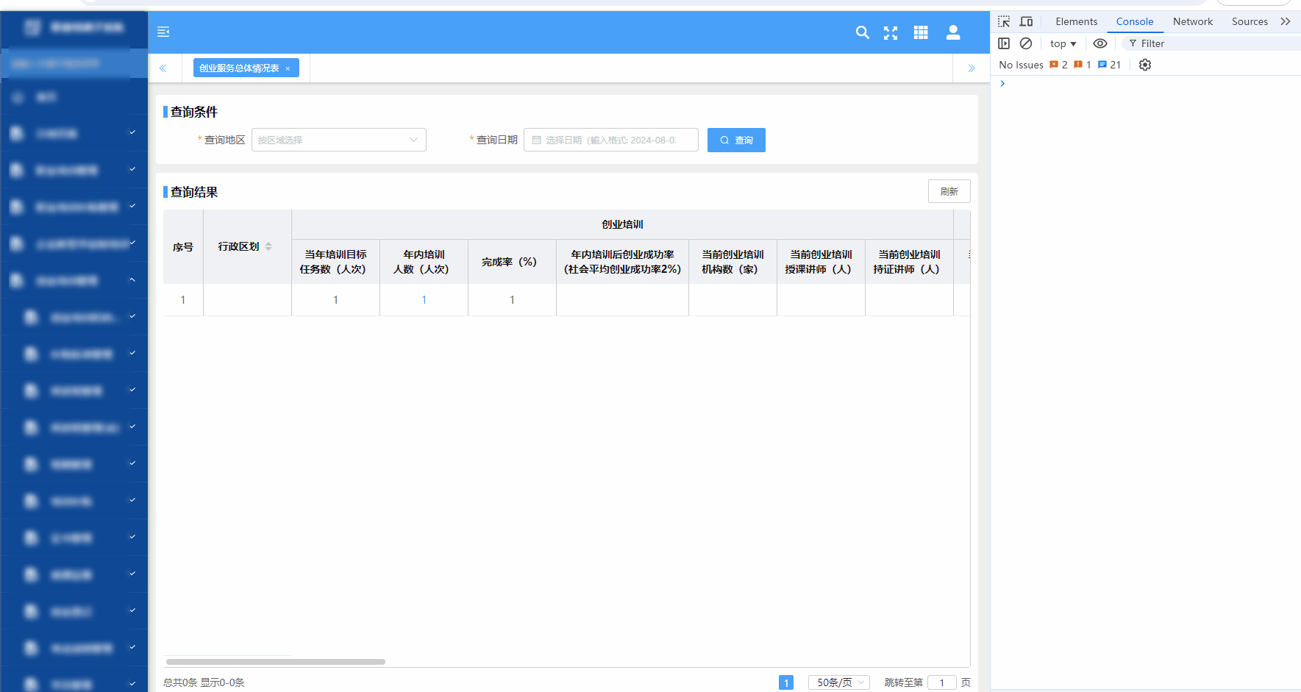Switch to the DevTools Console tab

click(x=1135, y=21)
